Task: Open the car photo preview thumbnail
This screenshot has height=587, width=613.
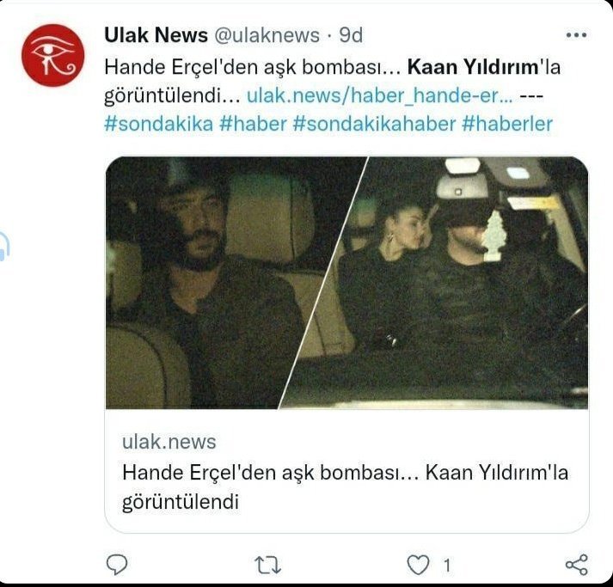Action: pyautogui.click(x=346, y=283)
